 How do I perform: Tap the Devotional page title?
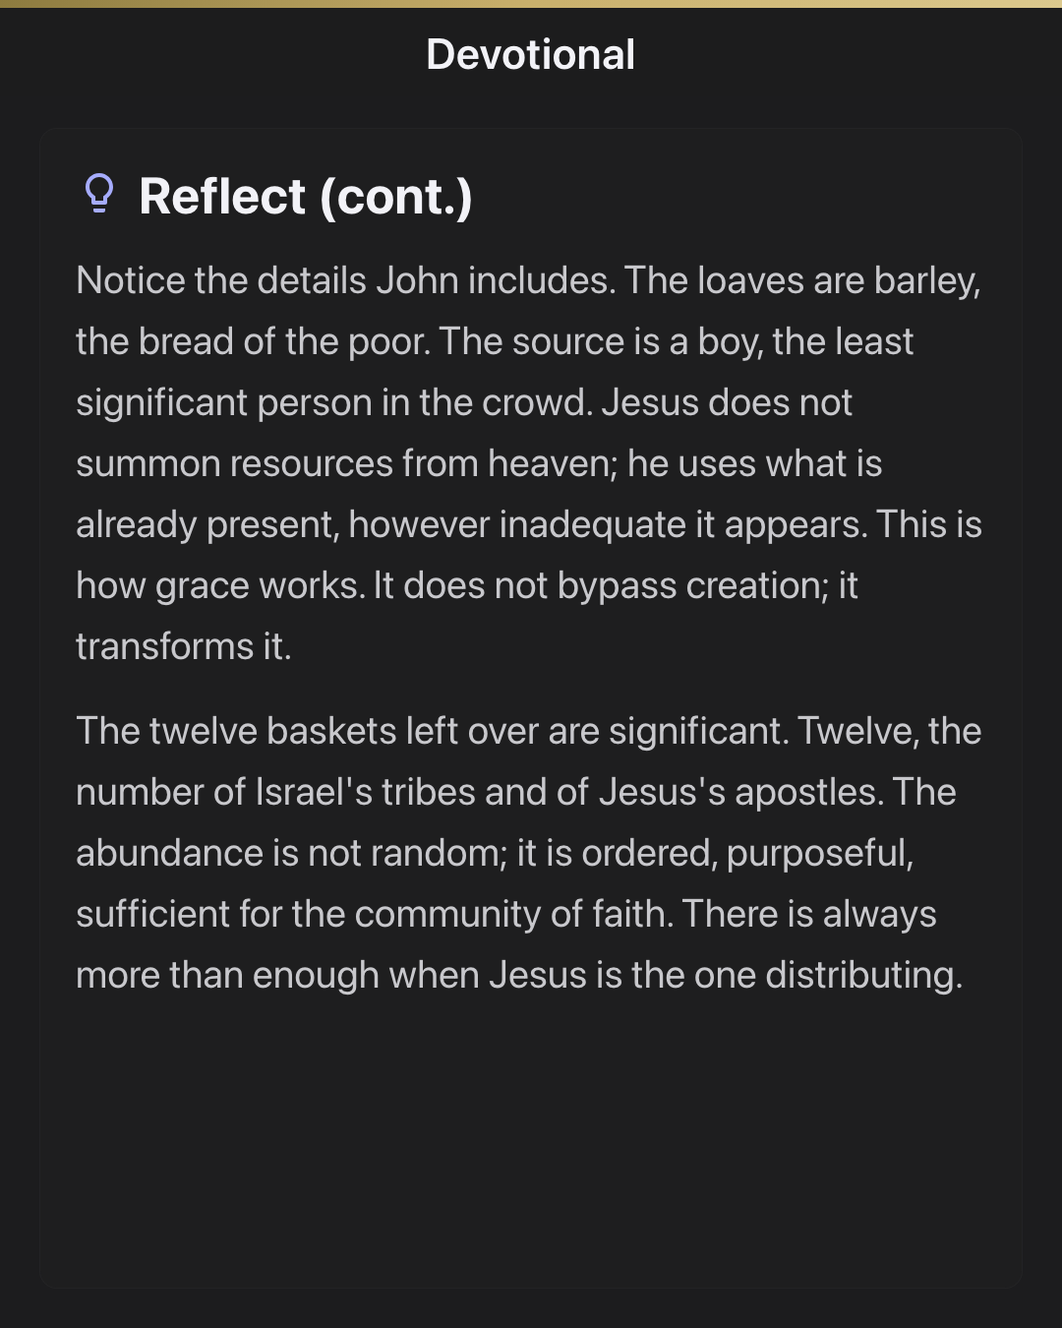pos(531,54)
